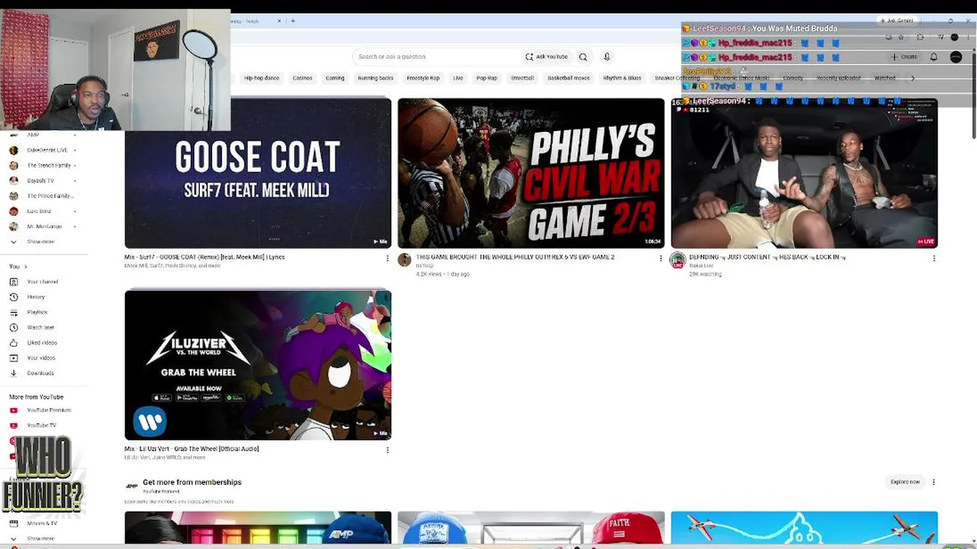Click the Goose Coat video thumbnail
The width and height of the screenshot is (977, 549).
pyautogui.click(x=258, y=173)
